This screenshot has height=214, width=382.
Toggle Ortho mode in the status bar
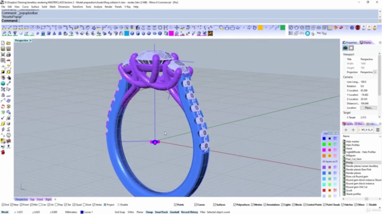click(131, 212)
